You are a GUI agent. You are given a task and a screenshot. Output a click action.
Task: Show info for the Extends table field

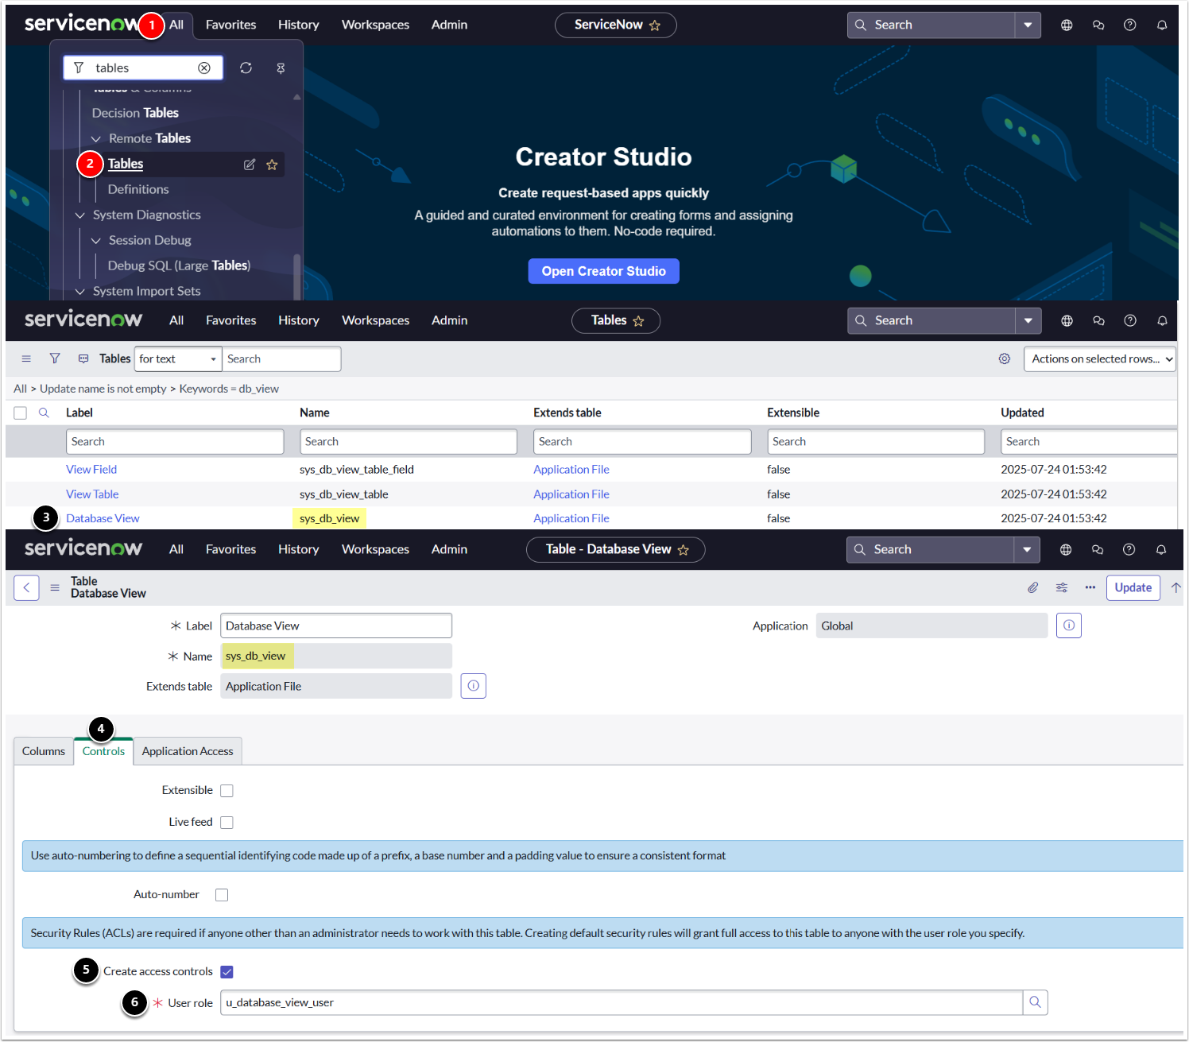tap(473, 686)
